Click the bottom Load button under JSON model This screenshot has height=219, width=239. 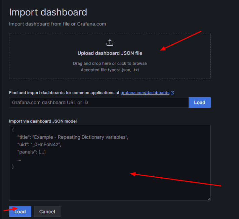(x=20, y=212)
